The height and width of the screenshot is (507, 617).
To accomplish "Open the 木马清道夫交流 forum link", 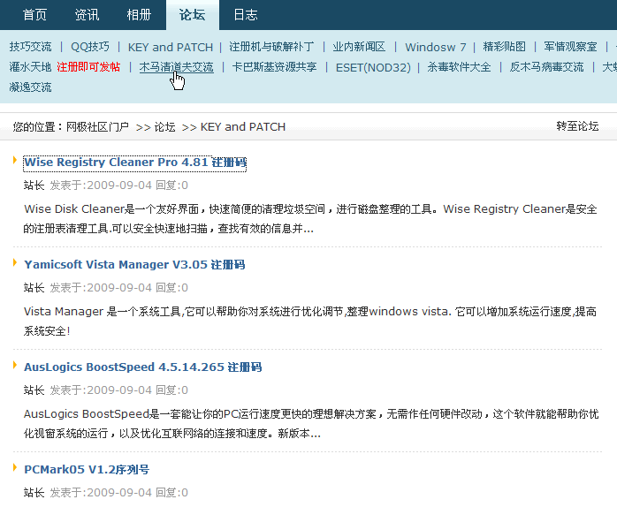I will [x=176, y=67].
